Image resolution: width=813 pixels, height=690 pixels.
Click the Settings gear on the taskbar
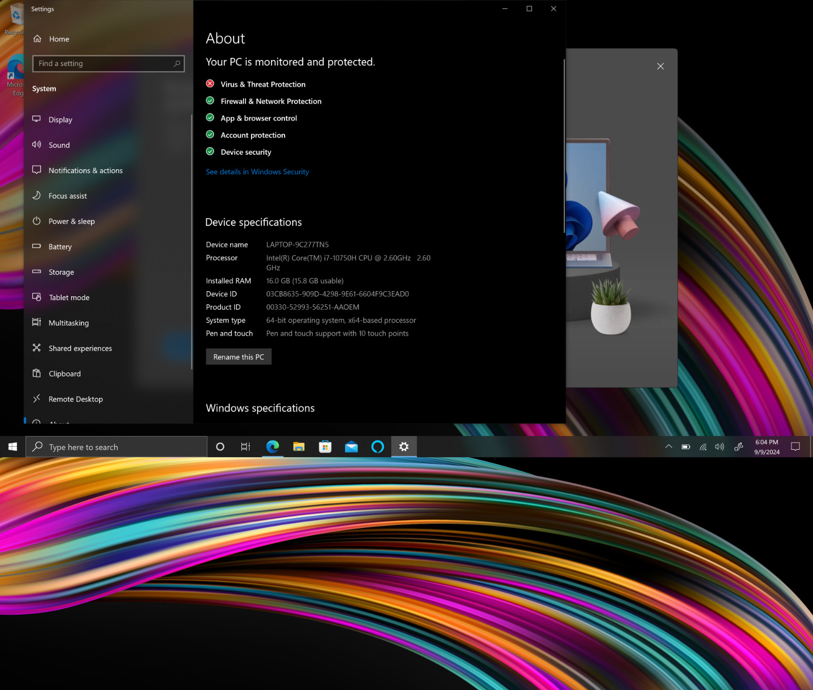(404, 447)
